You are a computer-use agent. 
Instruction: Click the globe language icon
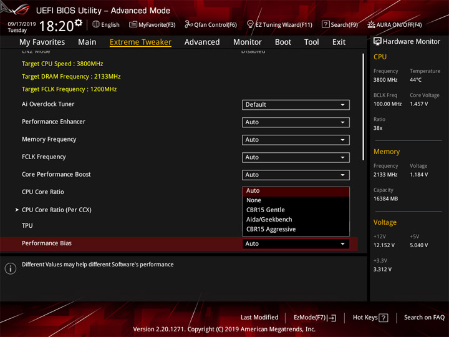pos(96,24)
